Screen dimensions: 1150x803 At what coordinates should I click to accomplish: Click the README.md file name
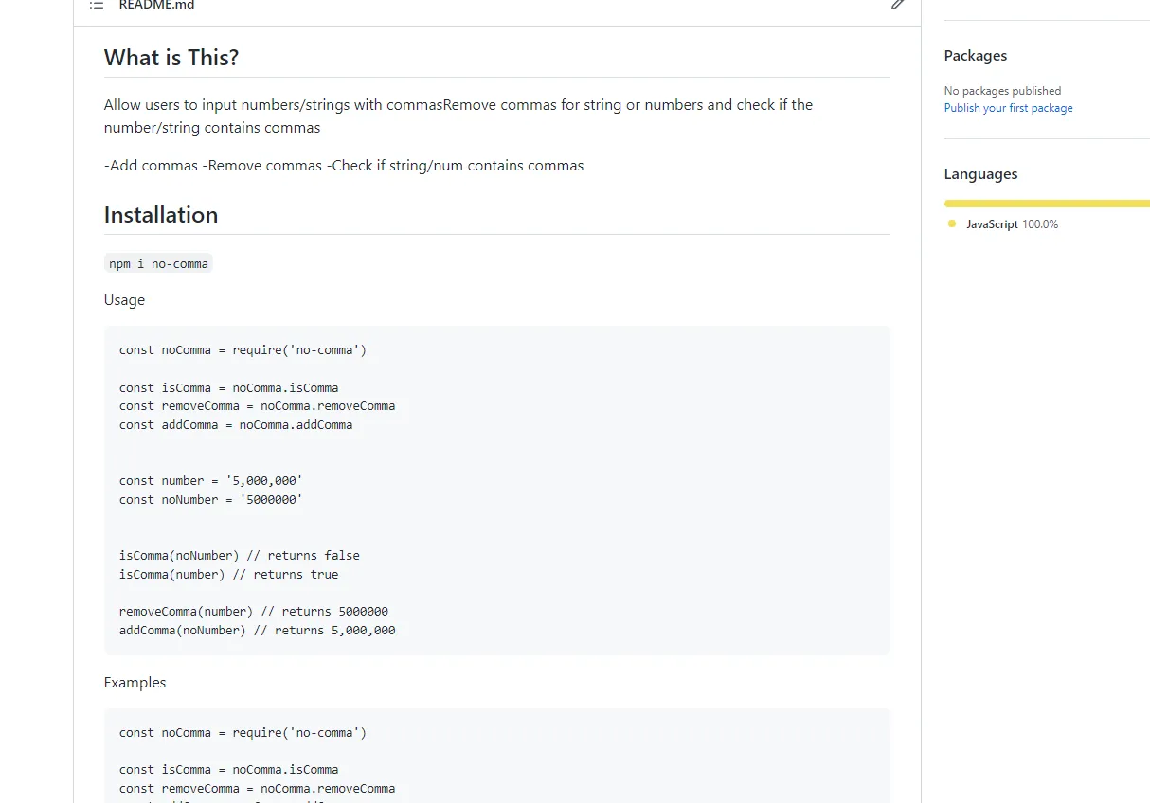tap(156, 5)
